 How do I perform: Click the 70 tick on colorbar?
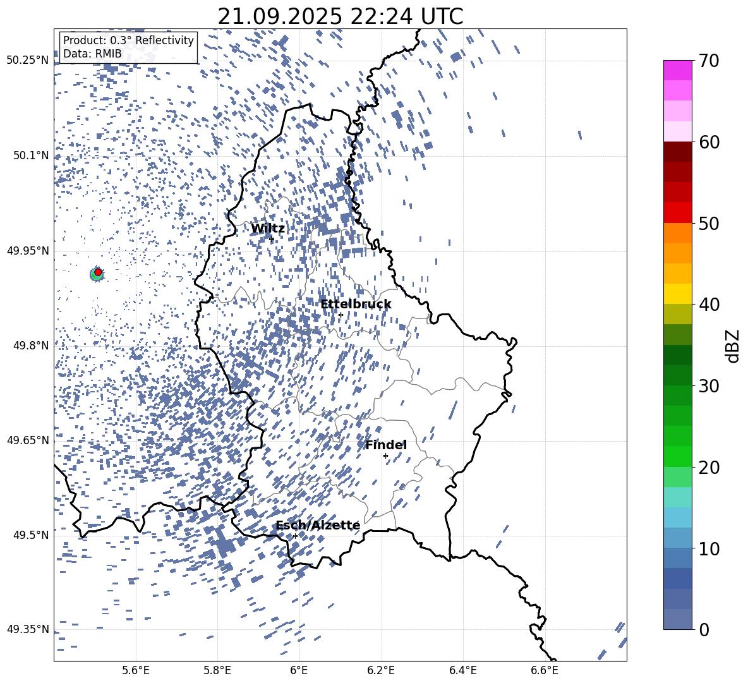point(709,61)
